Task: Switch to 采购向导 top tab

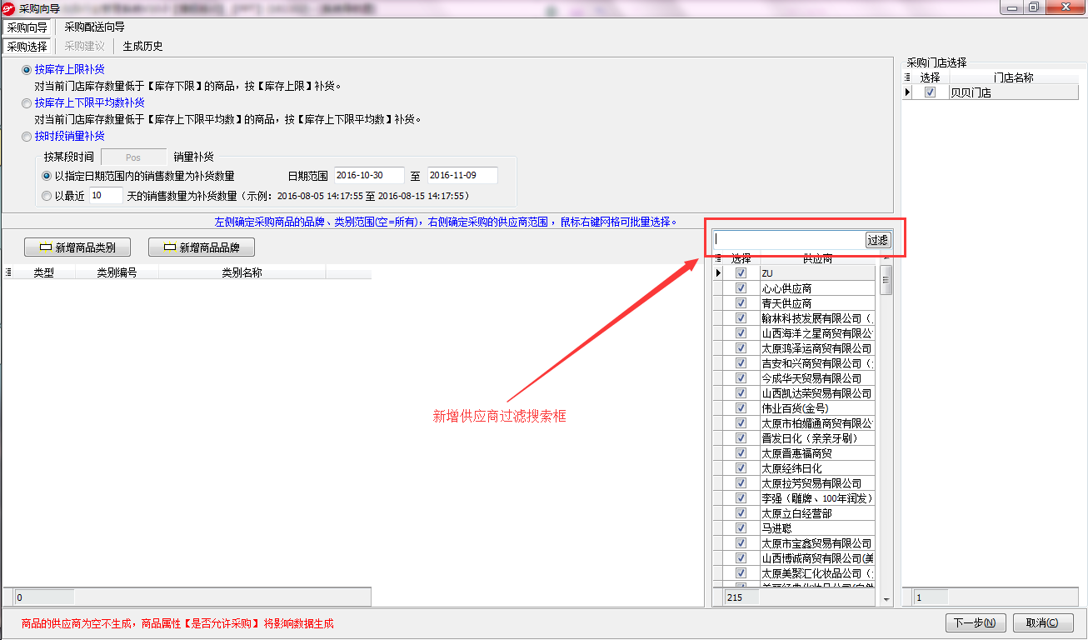Action: (27, 27)
